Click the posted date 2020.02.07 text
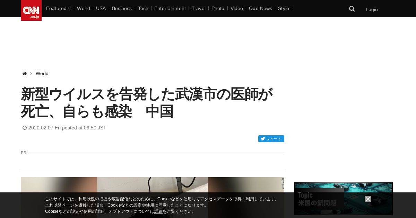The image size is (416, 218). click(67, 128)
